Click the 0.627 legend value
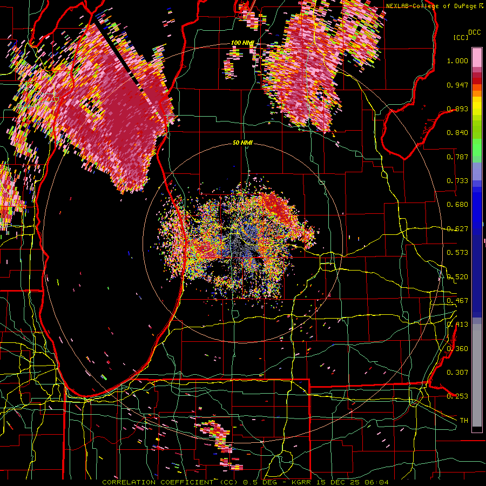Image resolution: width=486 pixels, height=486 pixels. point(457,229)
